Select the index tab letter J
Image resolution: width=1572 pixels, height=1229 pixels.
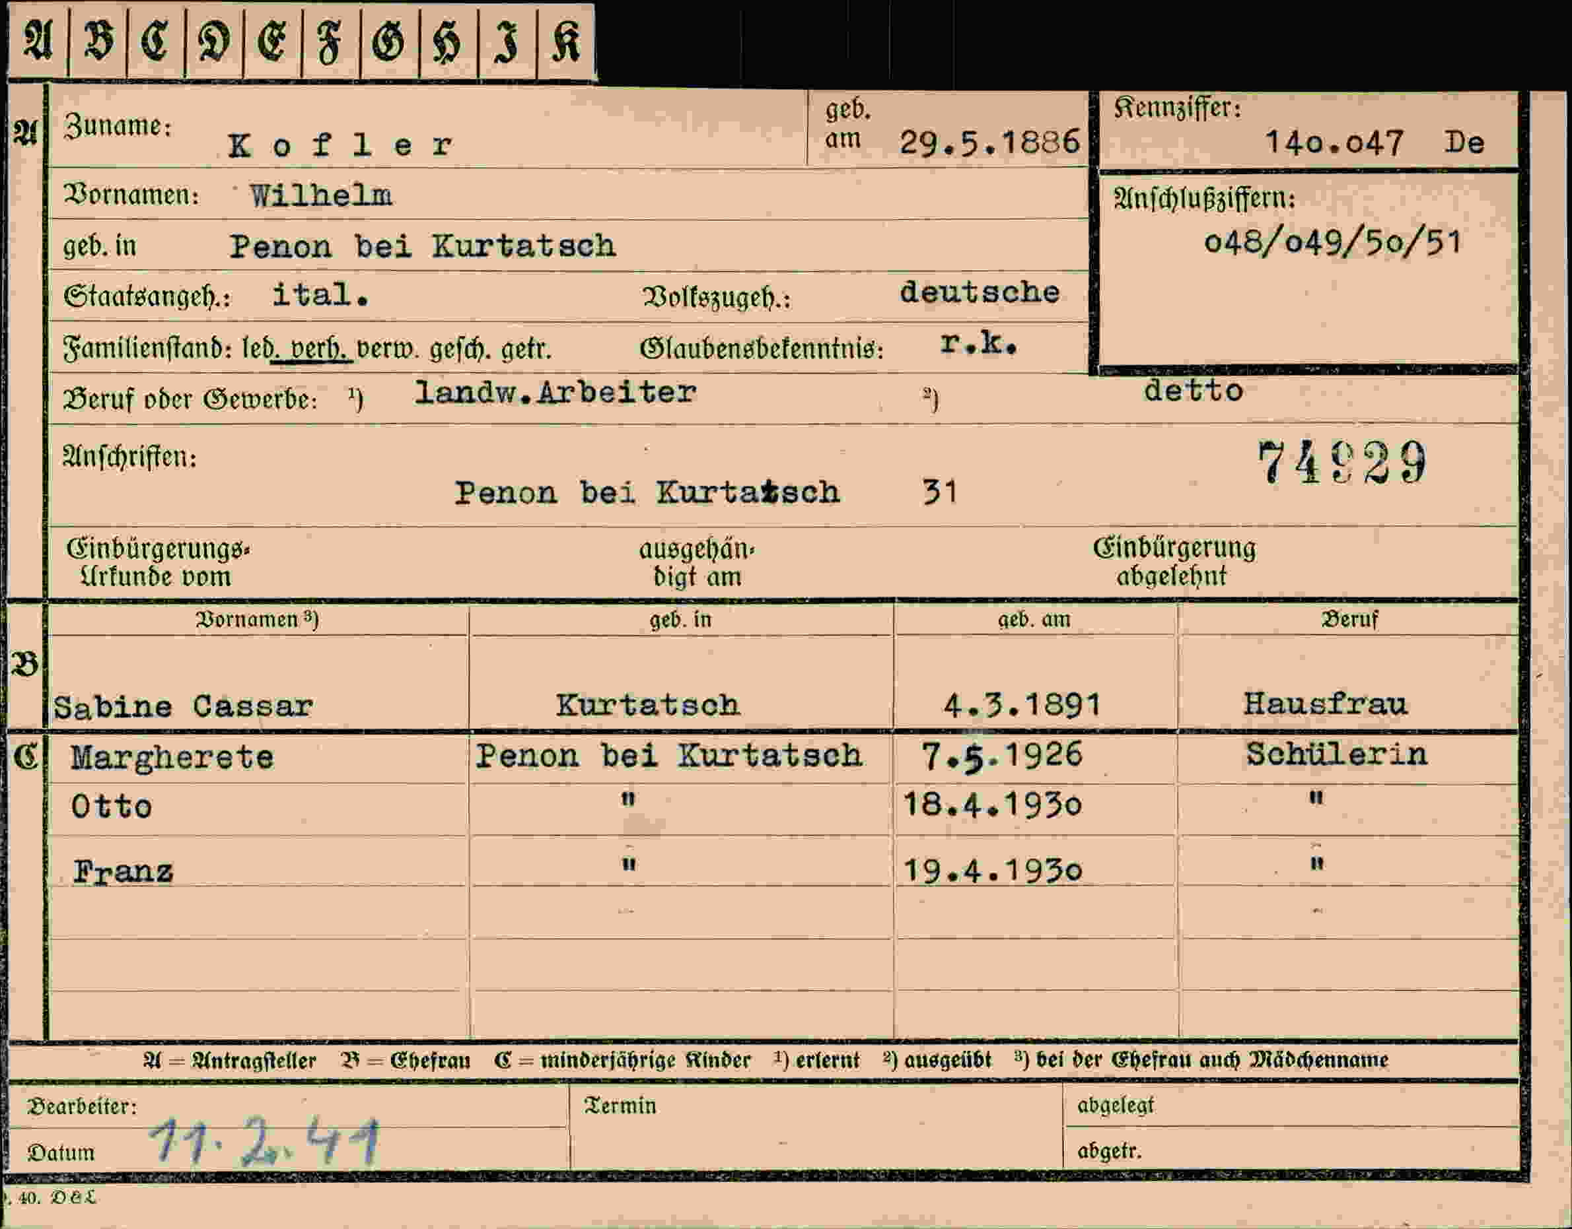(507, 40)
